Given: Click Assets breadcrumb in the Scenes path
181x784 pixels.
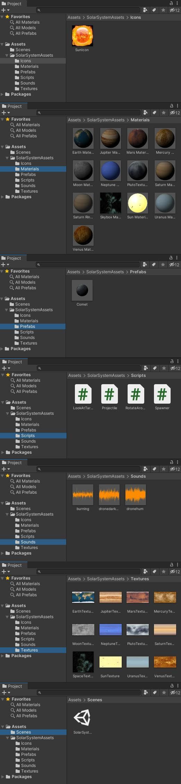Looking at the screenshot, I should point(75,700).
